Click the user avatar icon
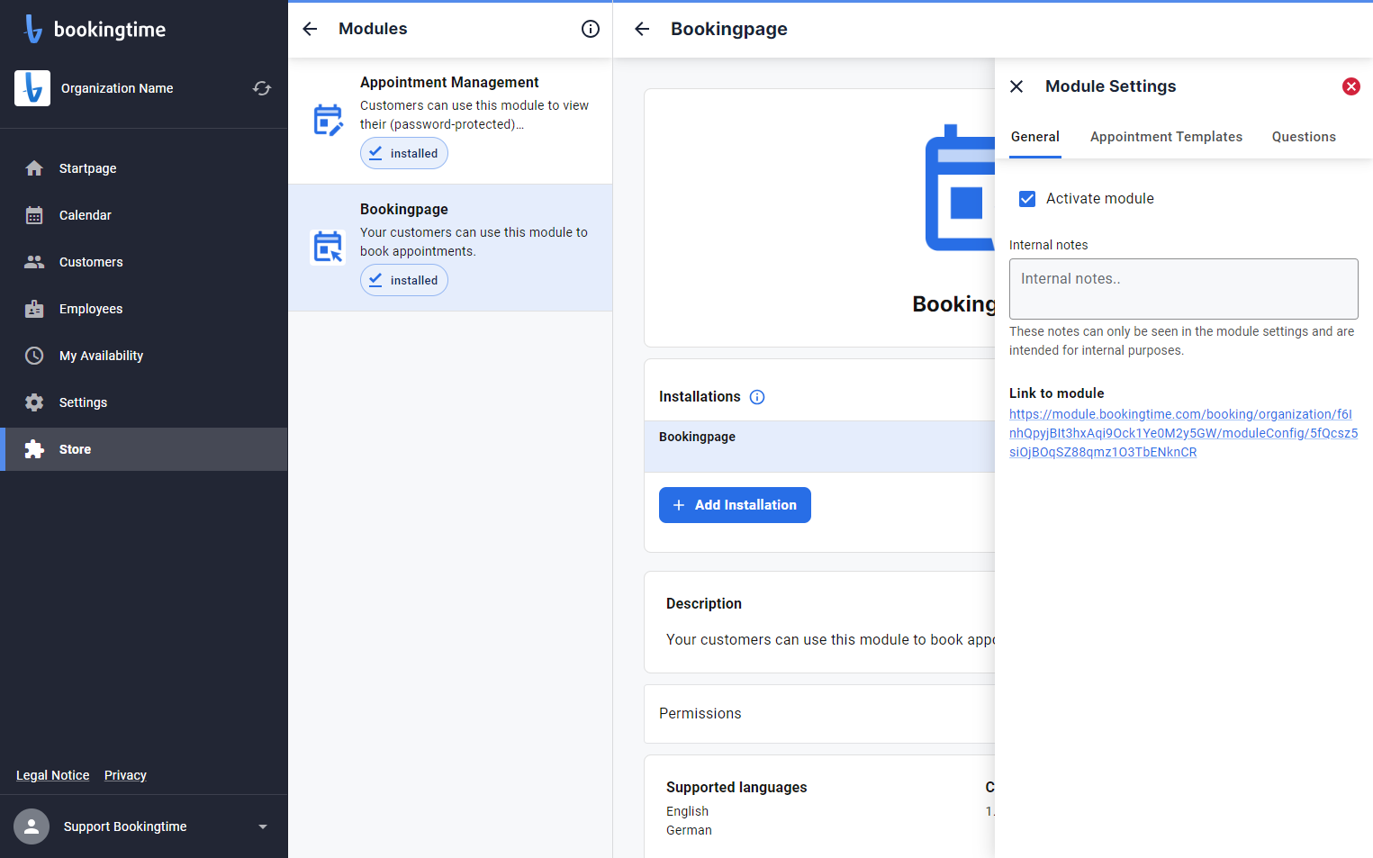The height and width of the screenshot is (858, 1373). pos(32,826)
